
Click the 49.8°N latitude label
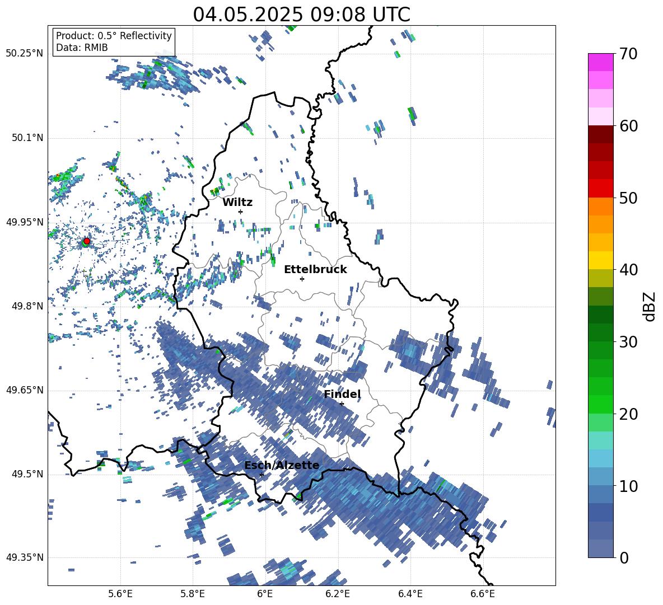(28, 306)
